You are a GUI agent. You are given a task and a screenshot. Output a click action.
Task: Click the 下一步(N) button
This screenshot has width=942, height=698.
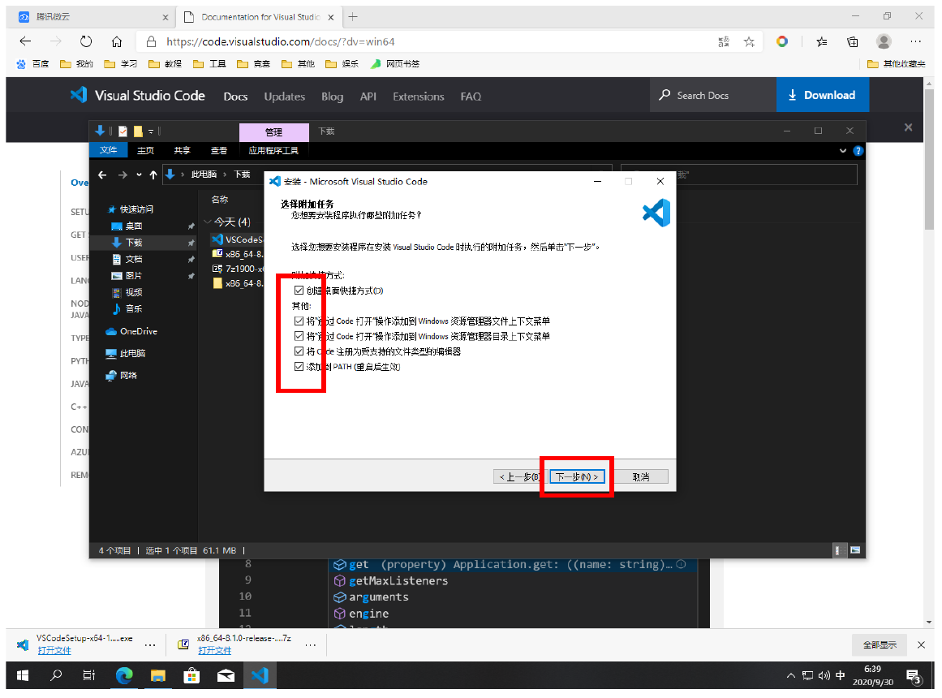(x=577, y=476)
